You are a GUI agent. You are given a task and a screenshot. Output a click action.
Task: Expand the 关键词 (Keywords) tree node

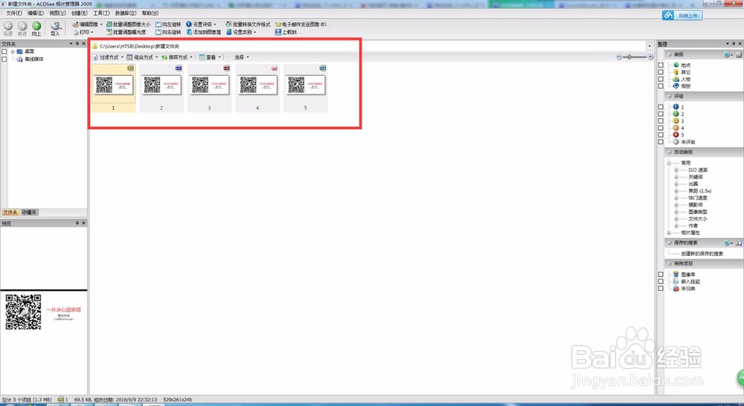[x=676, y=177]
